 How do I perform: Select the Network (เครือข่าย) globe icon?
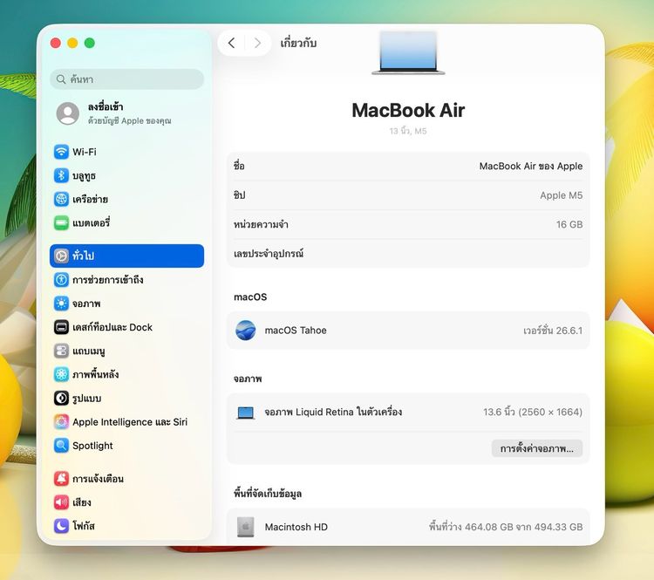click(61, 199)
